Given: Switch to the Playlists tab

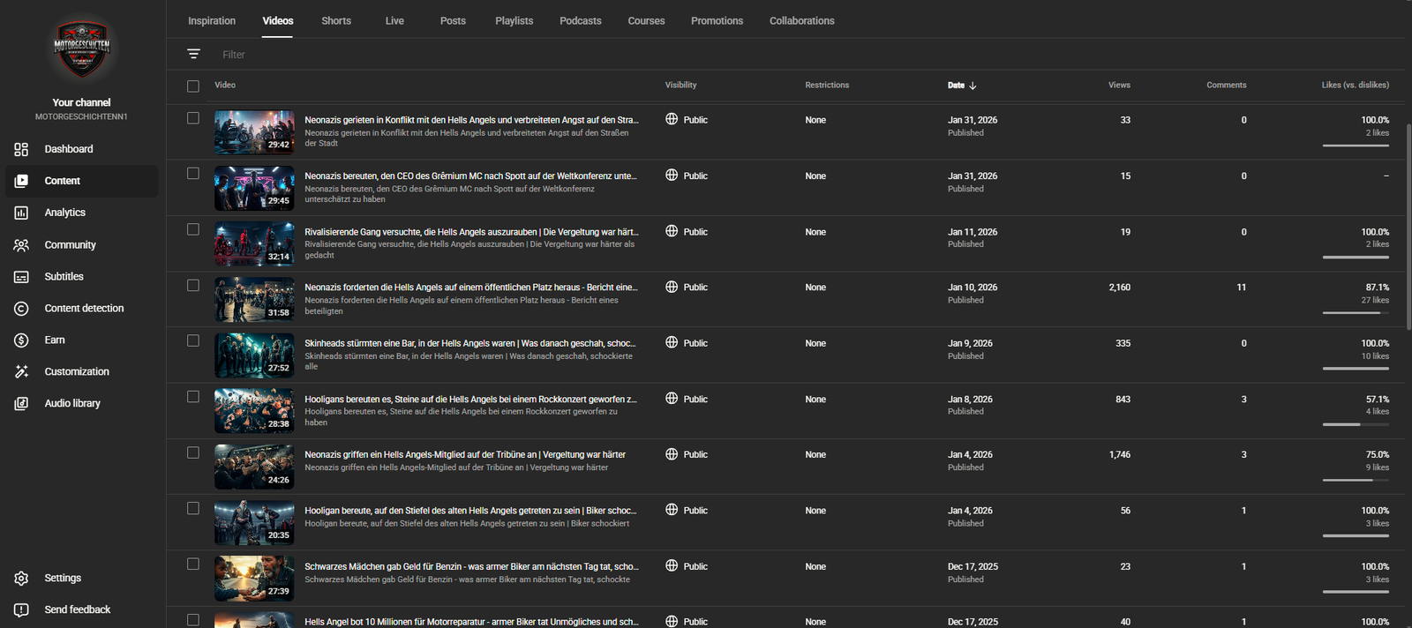Looking at the screenshot, I should [x=514, y=20].
